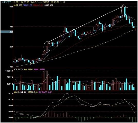
Task: Select the 5MA3 3.32 indicator label
Action: (27, 5)
